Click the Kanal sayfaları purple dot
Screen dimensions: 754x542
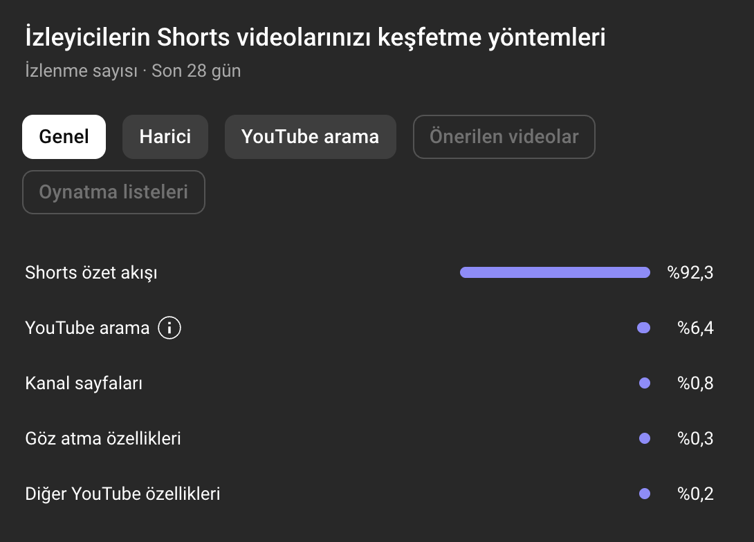pyautogui.click(x=645, y=383)
